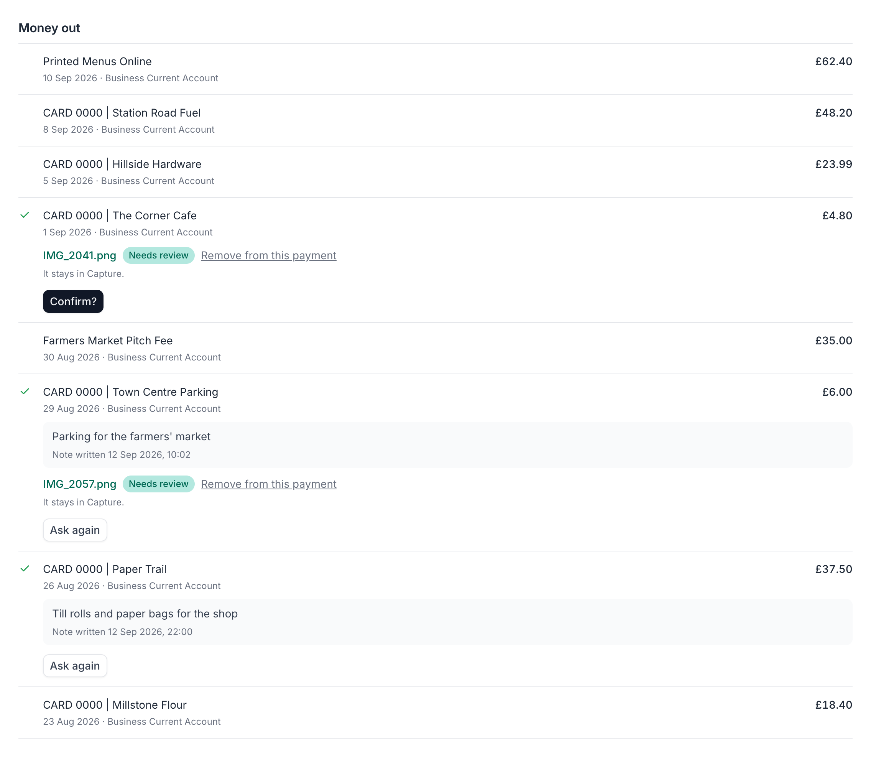Click the £62.40 amount

coord(833,62)
